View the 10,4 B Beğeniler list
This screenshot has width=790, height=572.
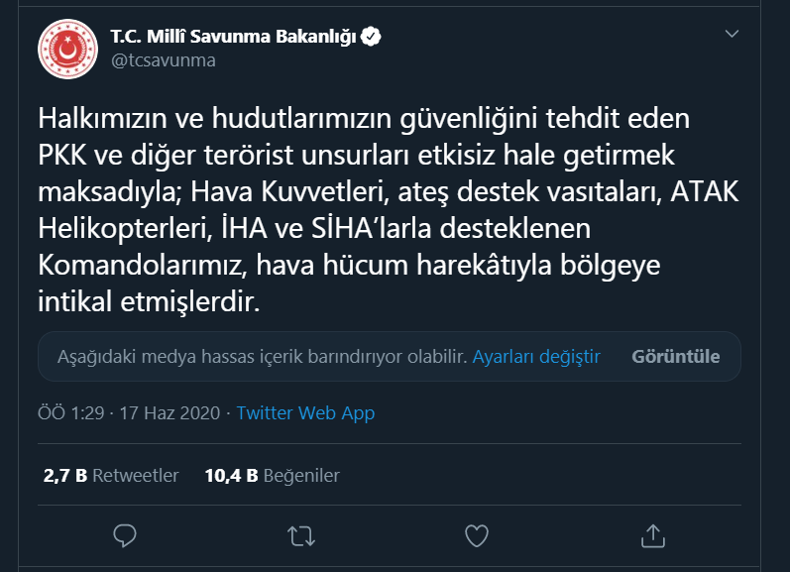pos(272,475)
